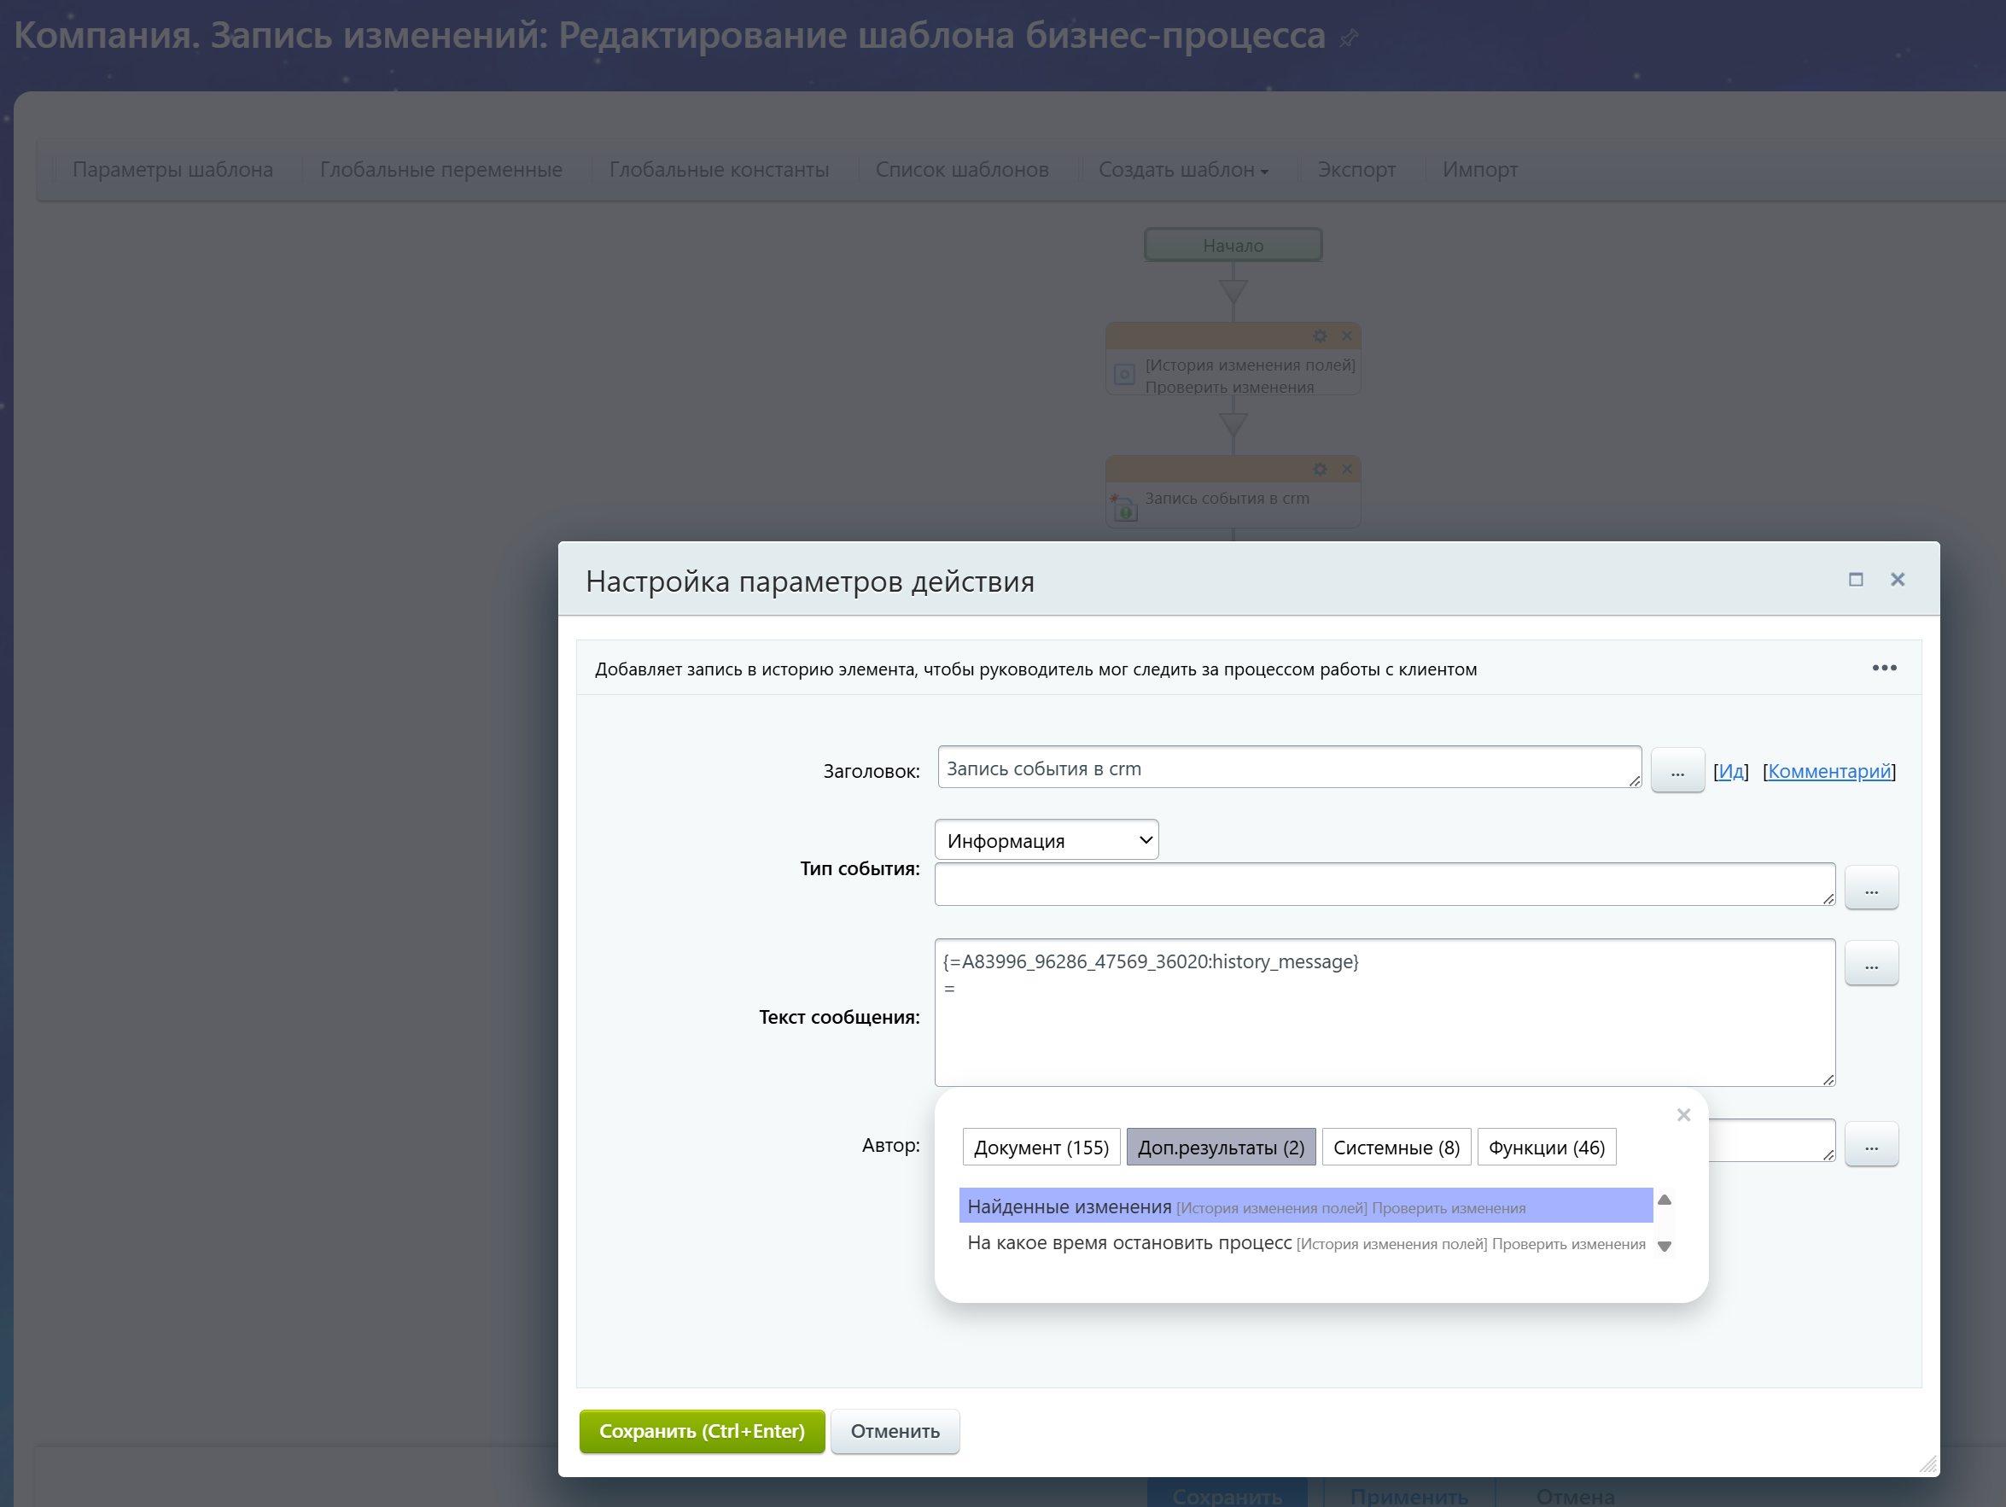
Task: Close the value picker popup
Action: (1683, 1115)
